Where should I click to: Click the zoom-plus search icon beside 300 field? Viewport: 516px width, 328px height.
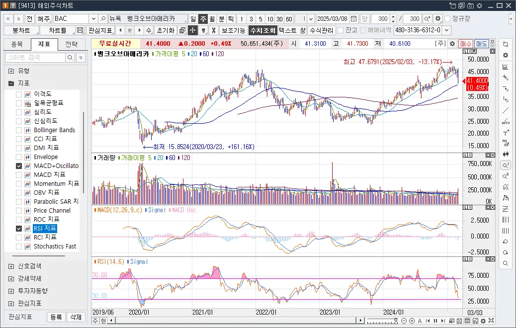point(427,19)
